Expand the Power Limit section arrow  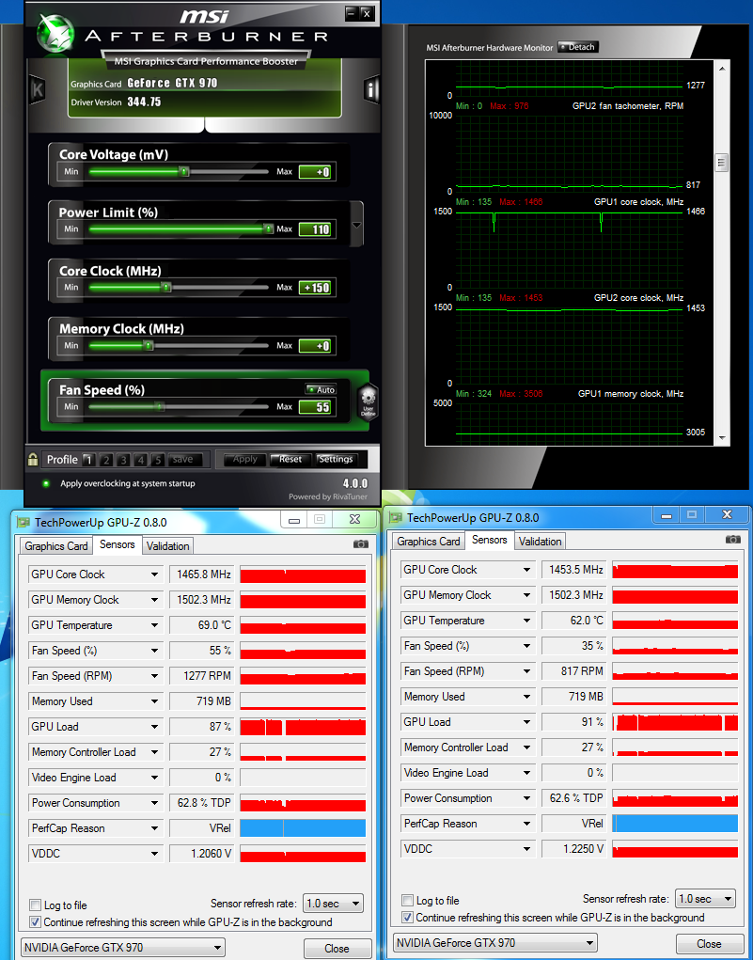[x=356, y=225]
